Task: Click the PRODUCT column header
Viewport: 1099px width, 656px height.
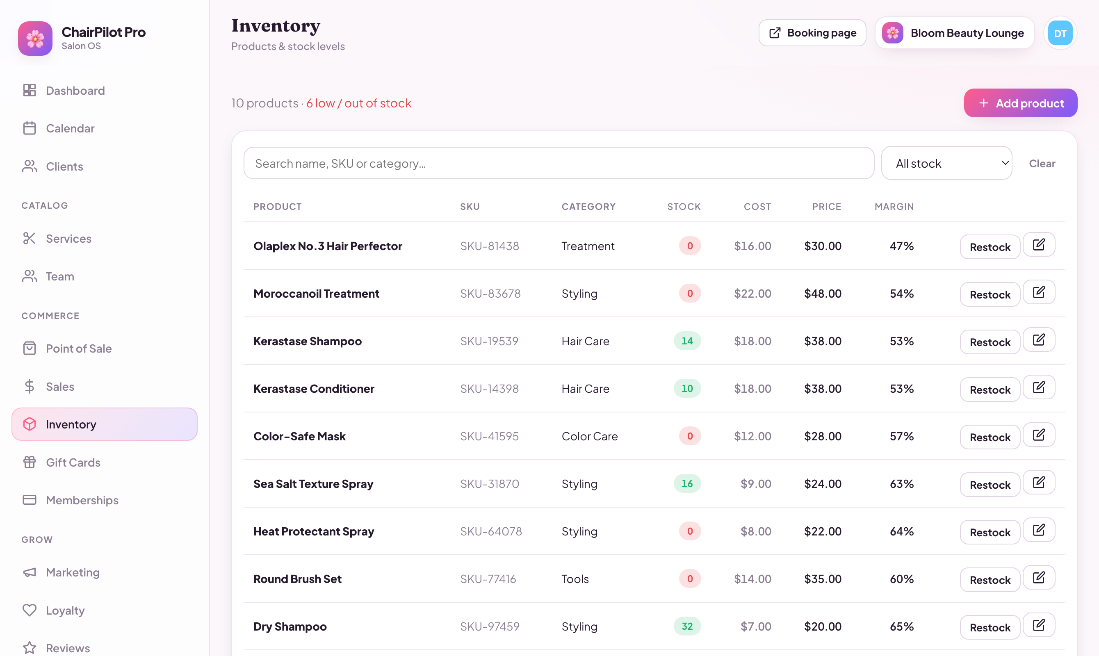Action: click(277, 207)
